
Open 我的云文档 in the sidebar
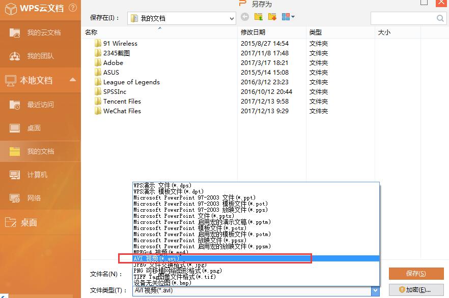point(40,32)
